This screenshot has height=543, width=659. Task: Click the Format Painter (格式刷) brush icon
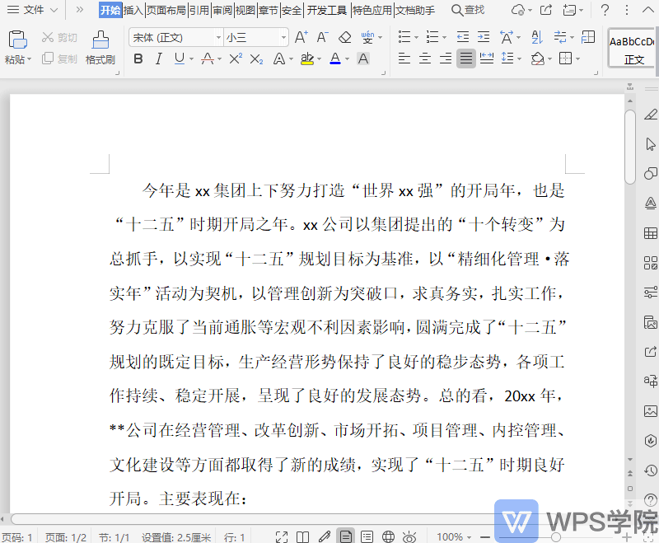[x=100, y=40]
